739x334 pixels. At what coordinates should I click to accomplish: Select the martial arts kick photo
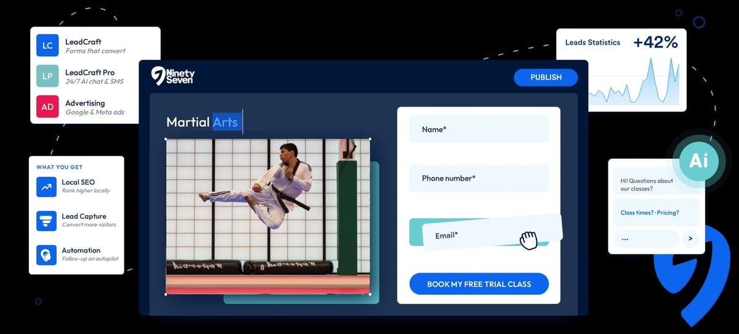click(268, 216)
